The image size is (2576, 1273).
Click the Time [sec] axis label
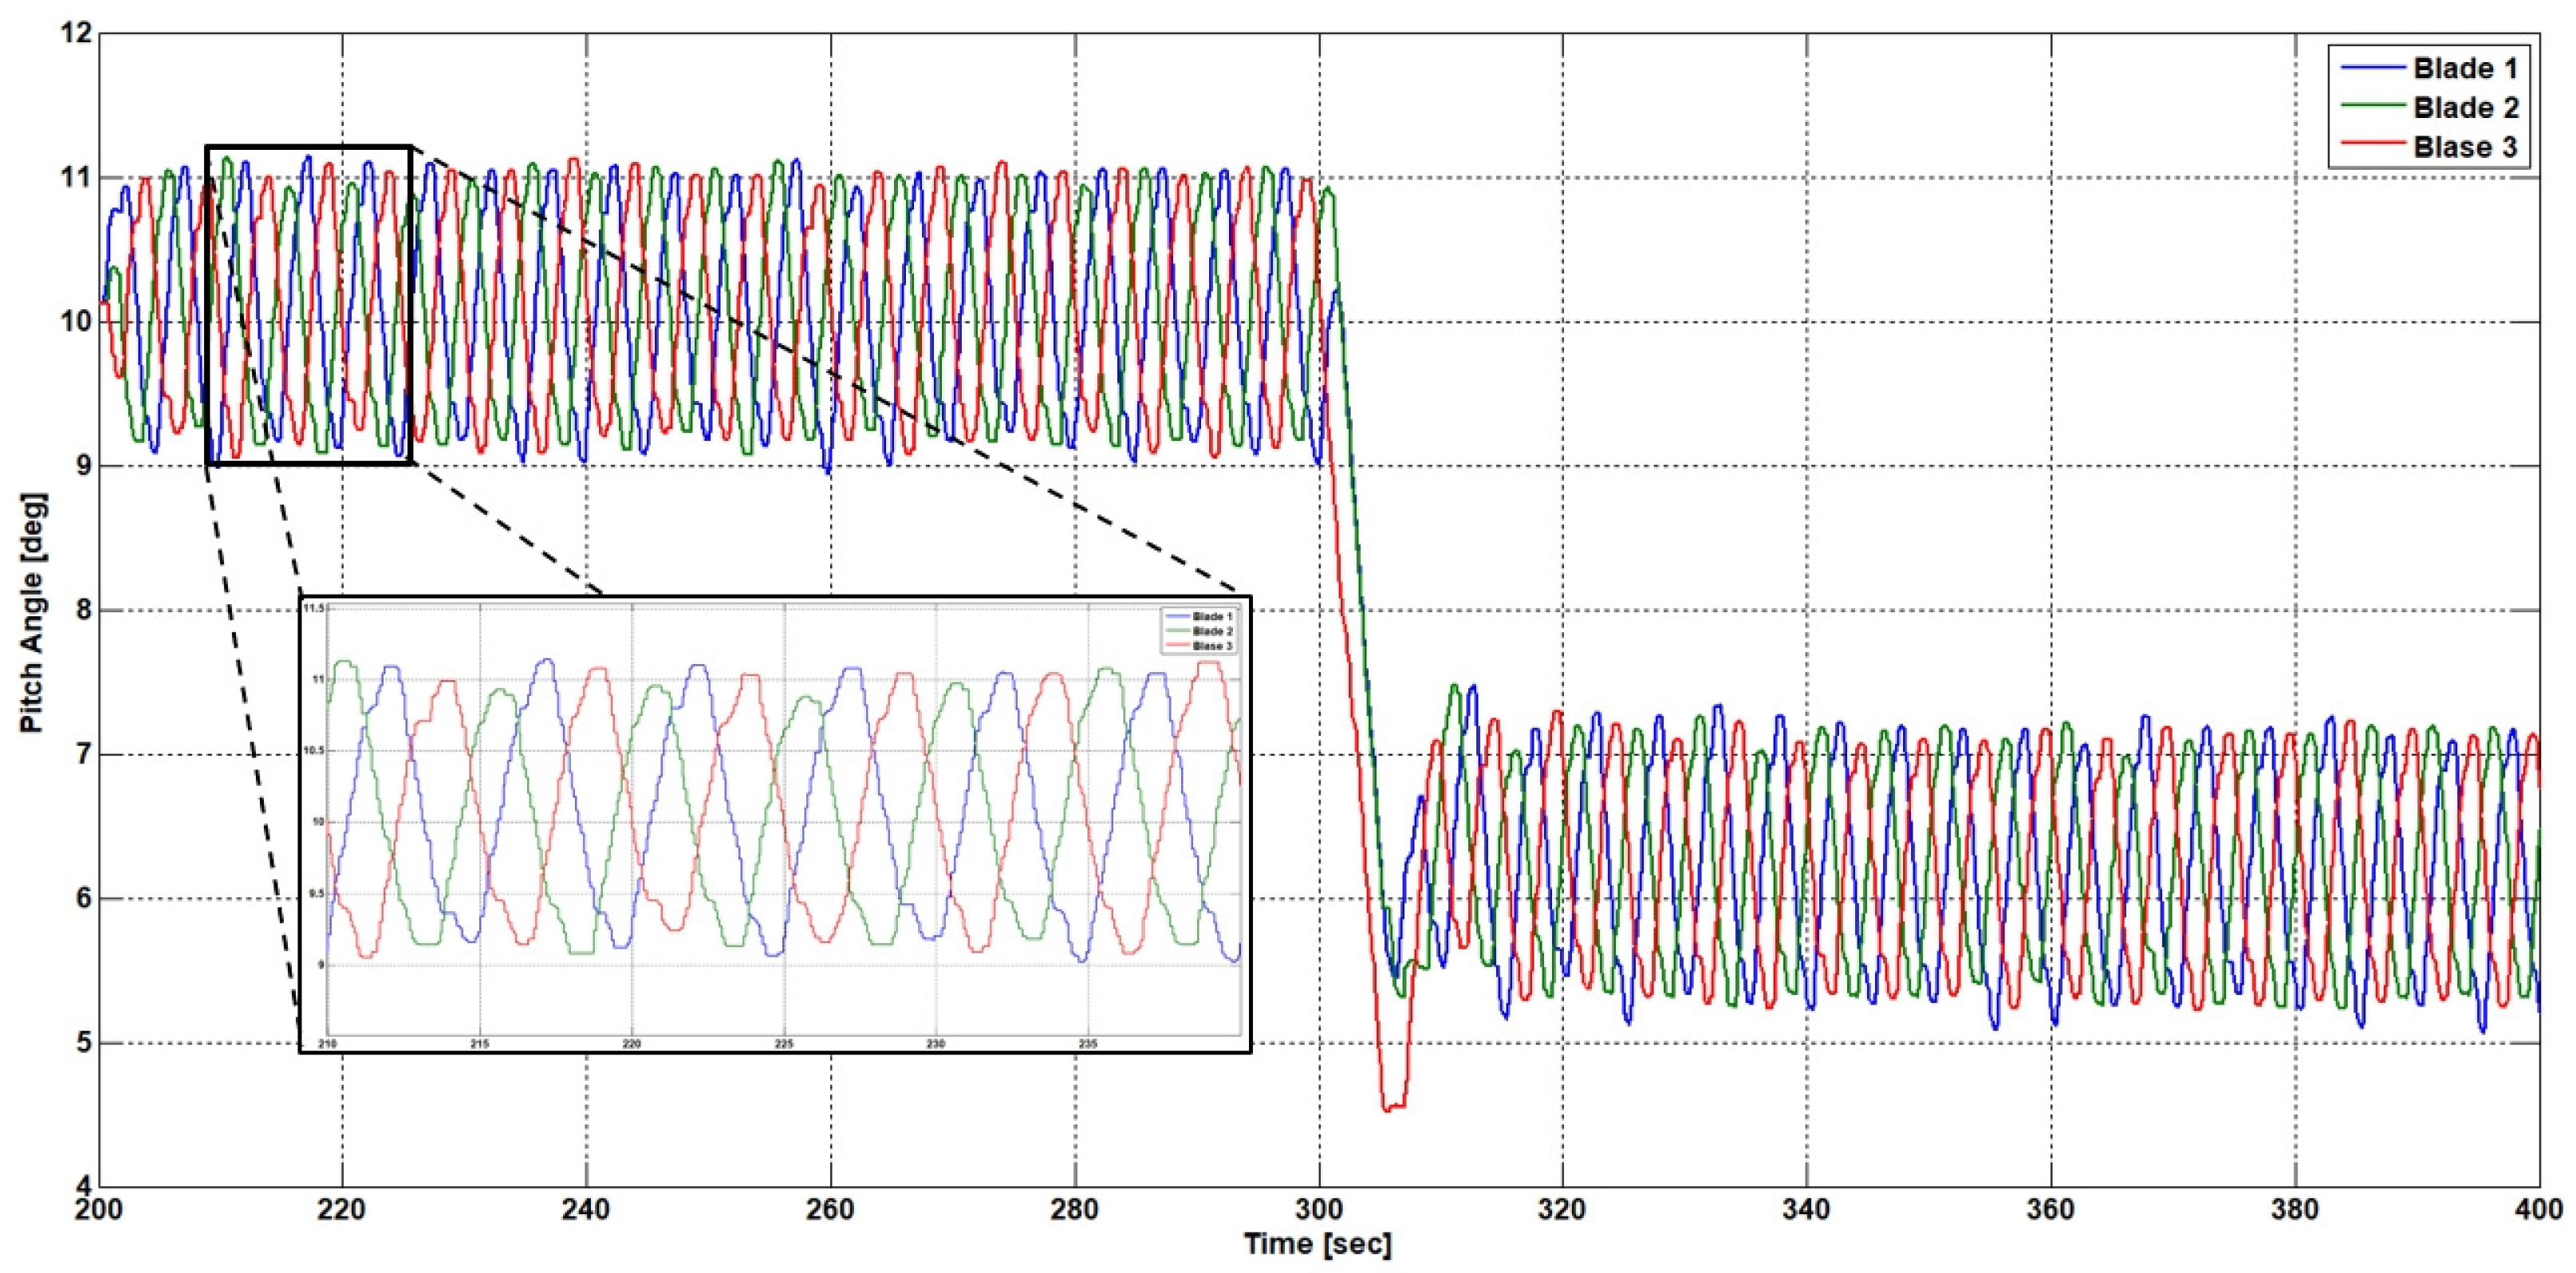(1317, 1245)
